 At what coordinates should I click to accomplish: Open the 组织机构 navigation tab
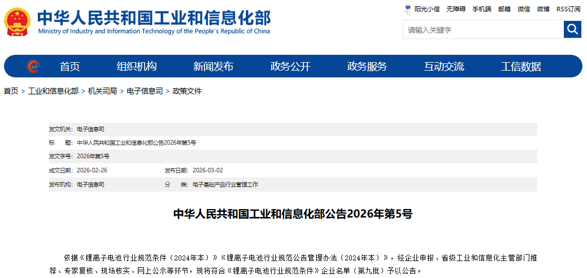(x=137, y=67)
